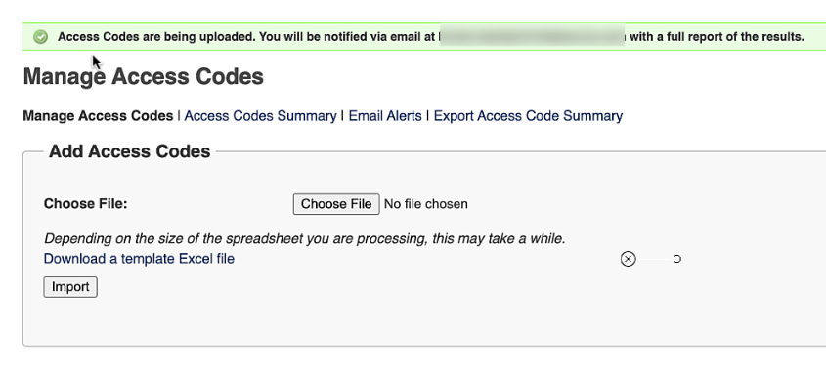Viewport: 826px width, 380px height.
Task: Open Export Access Code Summary
Action: coord(528,116)
